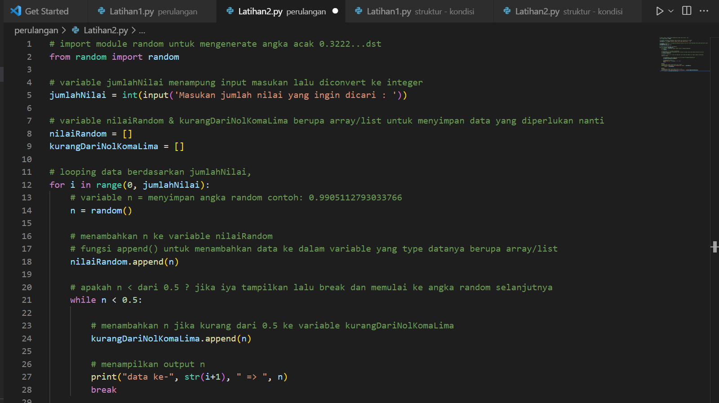The height and width of the screenshot is (403, 719).
Task: Click 'n = random()' on line 14
Action: click(101, 211)
